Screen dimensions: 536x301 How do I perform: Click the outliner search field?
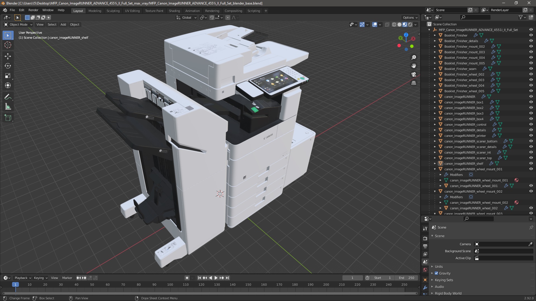pyautogui.click(x=475, y=17)
